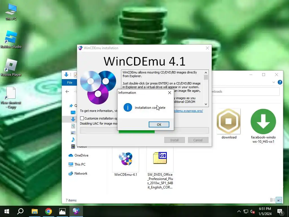Image resolution: width=289 pixels, height=217 pixels.
Task: Open Roblox Player desktop shortcut
Action: point(11,68)
